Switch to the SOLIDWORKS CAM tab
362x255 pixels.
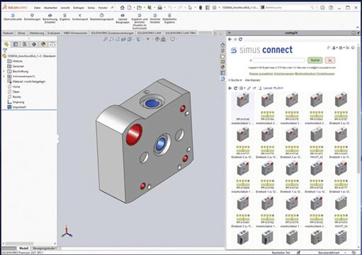tap(149, 33)
